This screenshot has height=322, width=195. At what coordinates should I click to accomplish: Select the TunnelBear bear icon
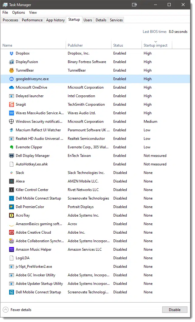click(12, 70)
